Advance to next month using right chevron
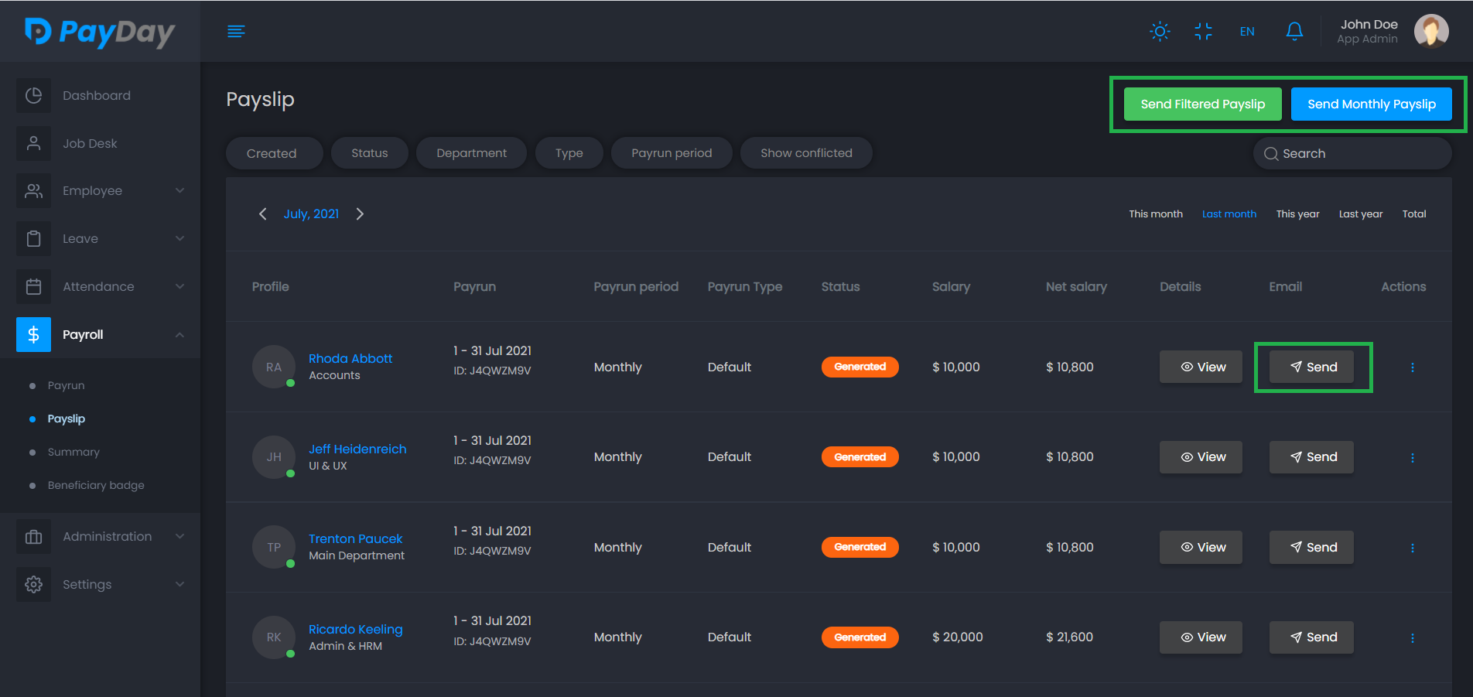1473x697 pixels. coord(360,214)
